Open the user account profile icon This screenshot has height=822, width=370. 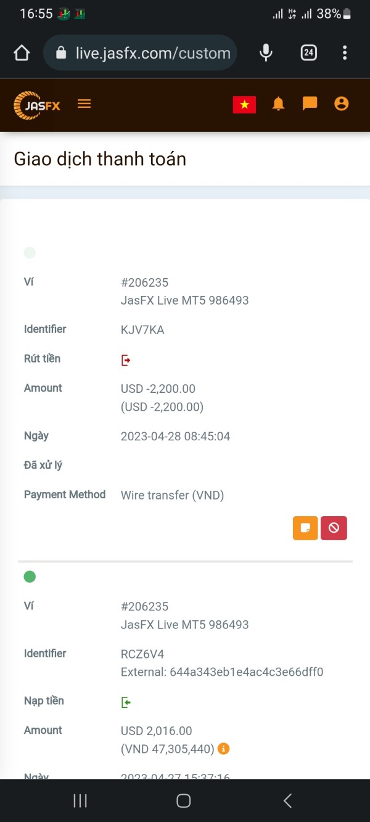pos(341,104)
